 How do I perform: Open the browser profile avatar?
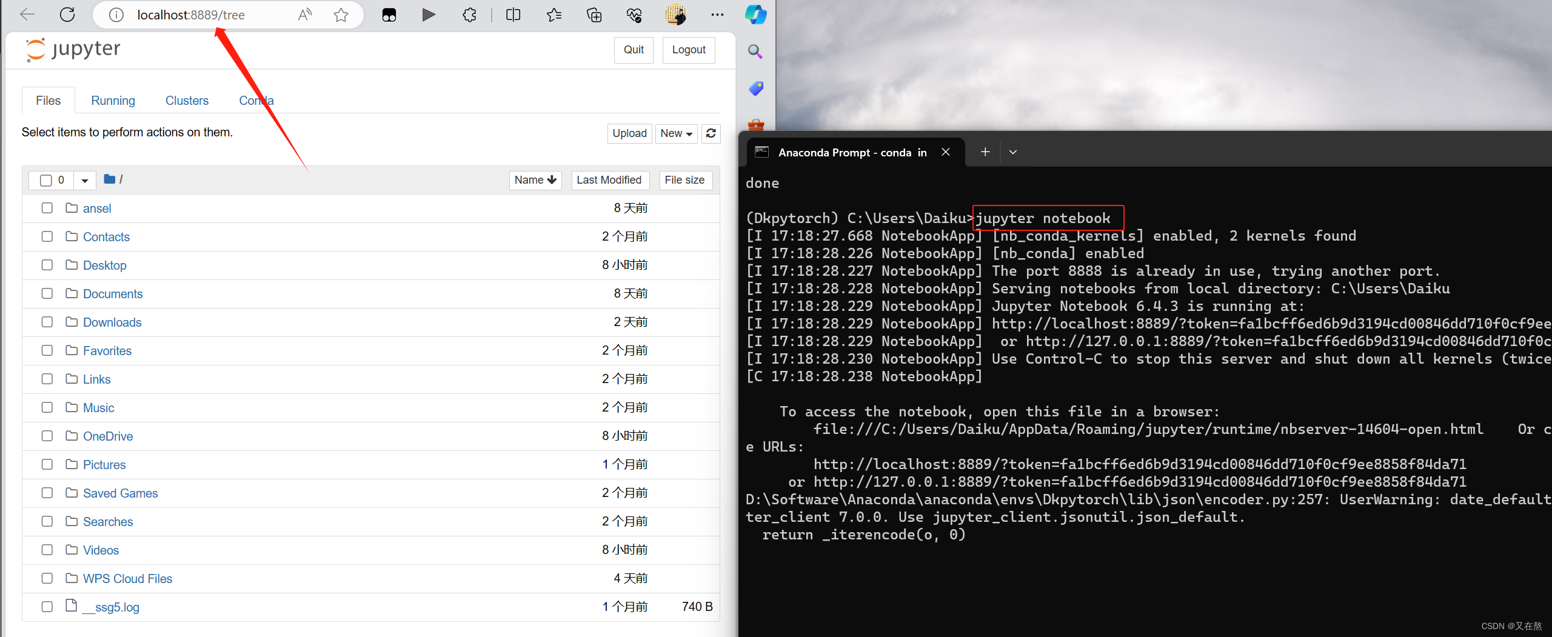coord(675,15)
